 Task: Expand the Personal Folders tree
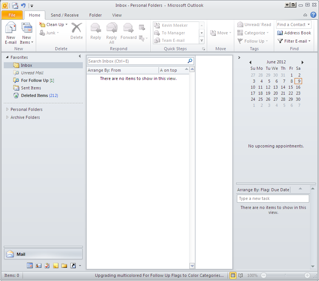coord(7,109)
